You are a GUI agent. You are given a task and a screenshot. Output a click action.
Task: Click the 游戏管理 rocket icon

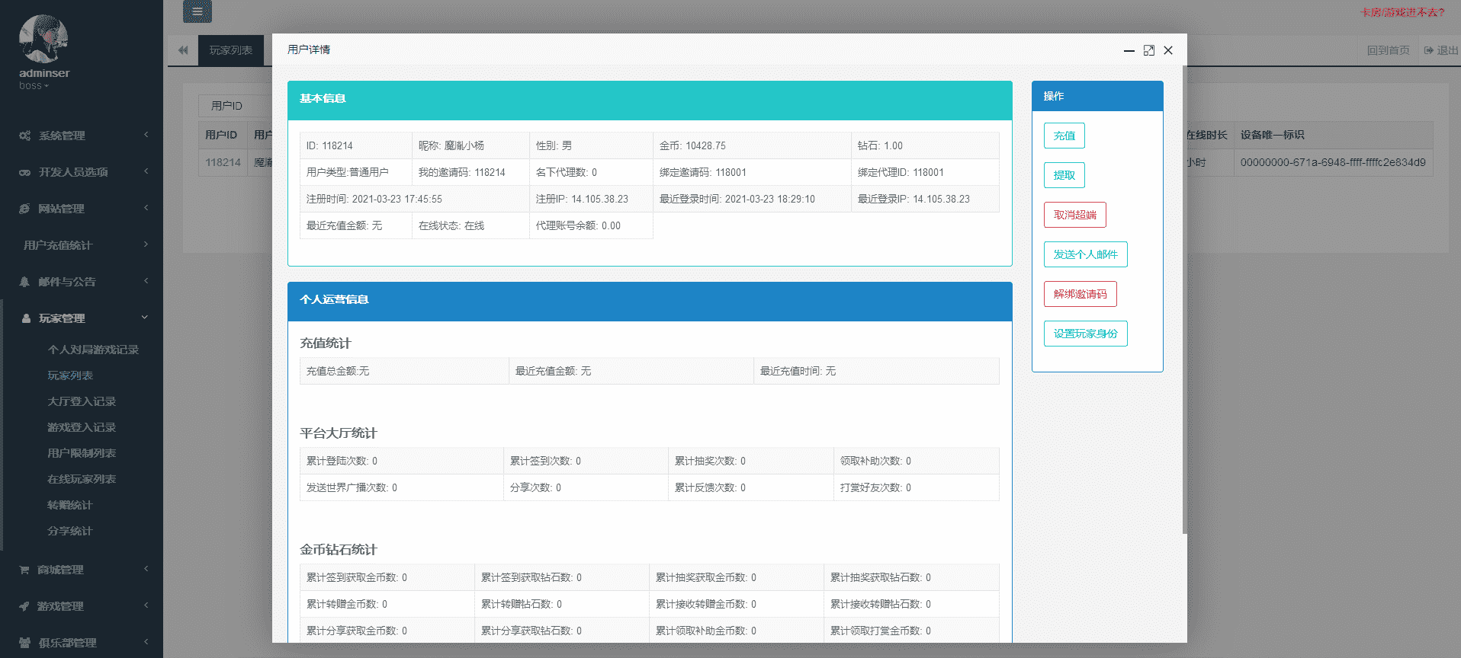coord(24,606)
